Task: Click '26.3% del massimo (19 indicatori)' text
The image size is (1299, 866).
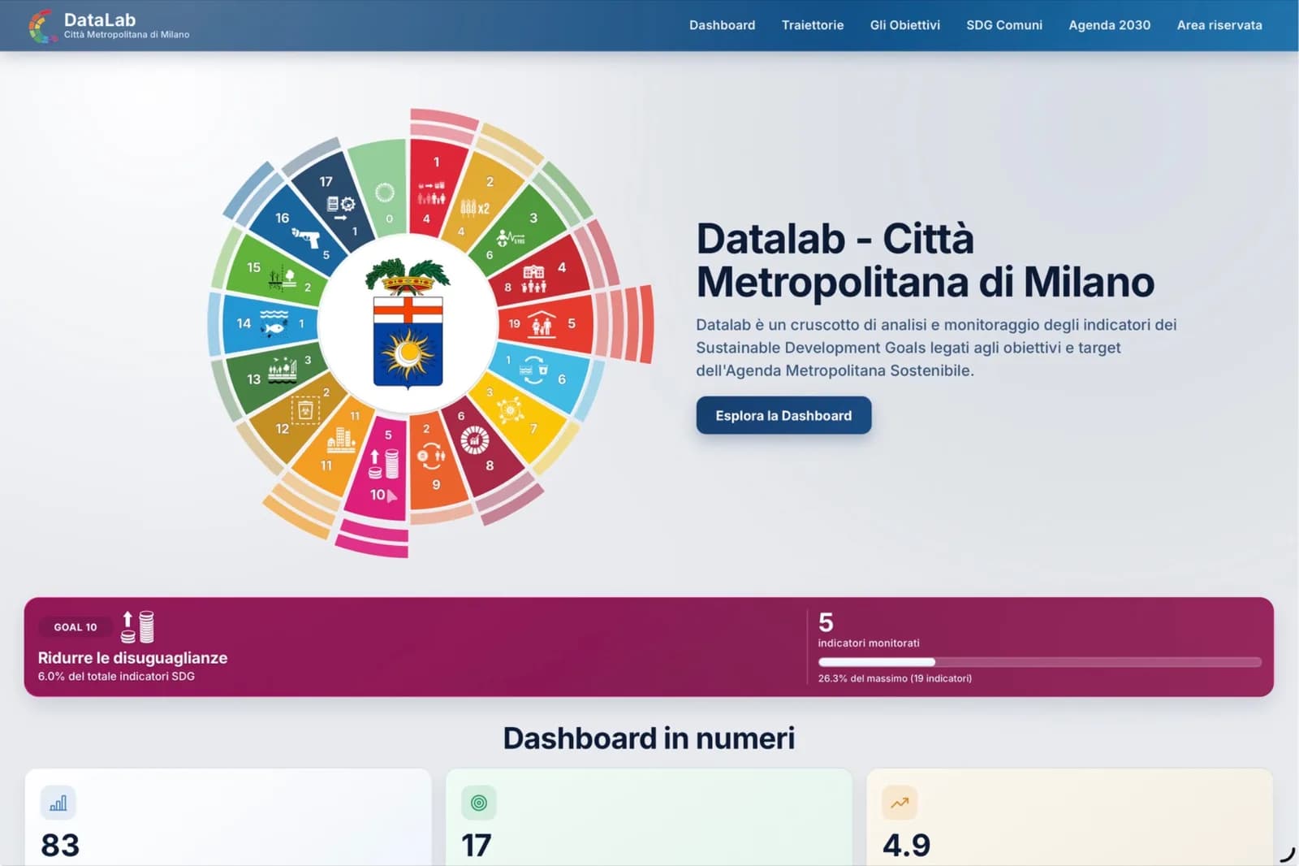Action: 895,678
